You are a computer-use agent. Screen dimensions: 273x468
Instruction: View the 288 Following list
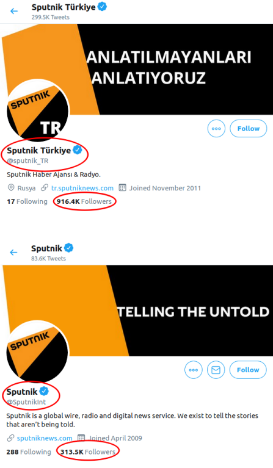(x=29, y=452)
